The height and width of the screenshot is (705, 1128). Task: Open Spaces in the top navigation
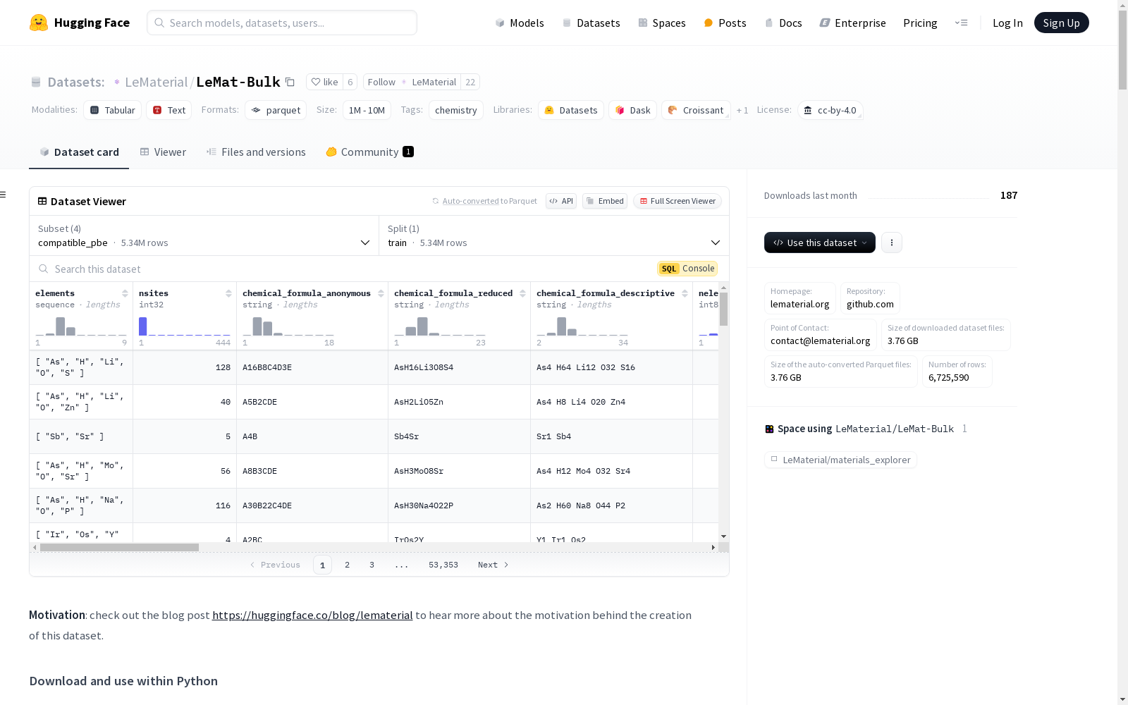point(662,23)
